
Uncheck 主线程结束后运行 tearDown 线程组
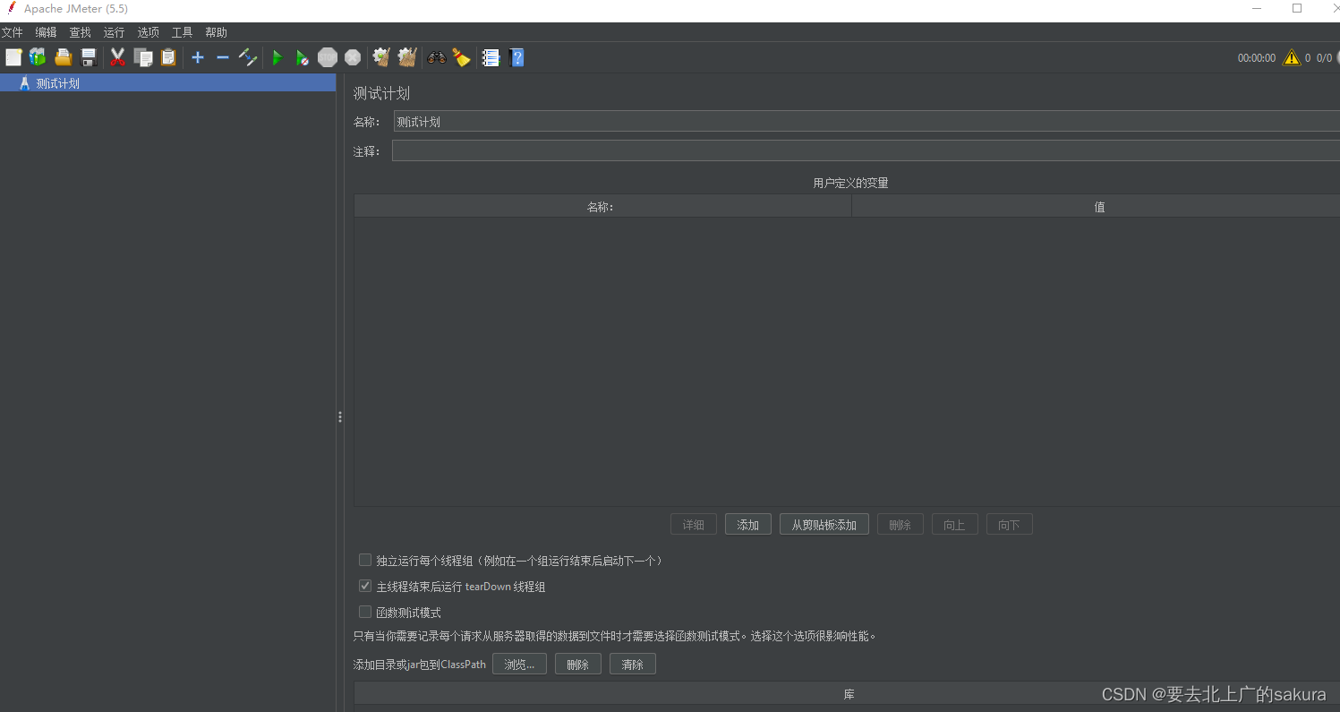(x=365, y=586)
